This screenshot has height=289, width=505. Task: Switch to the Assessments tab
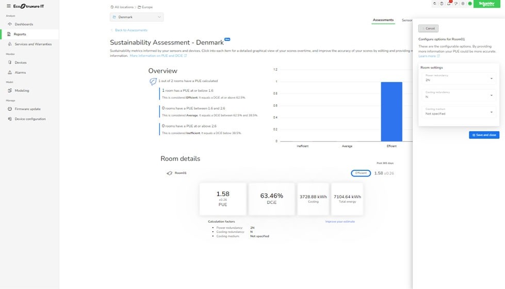coord(383,20)
